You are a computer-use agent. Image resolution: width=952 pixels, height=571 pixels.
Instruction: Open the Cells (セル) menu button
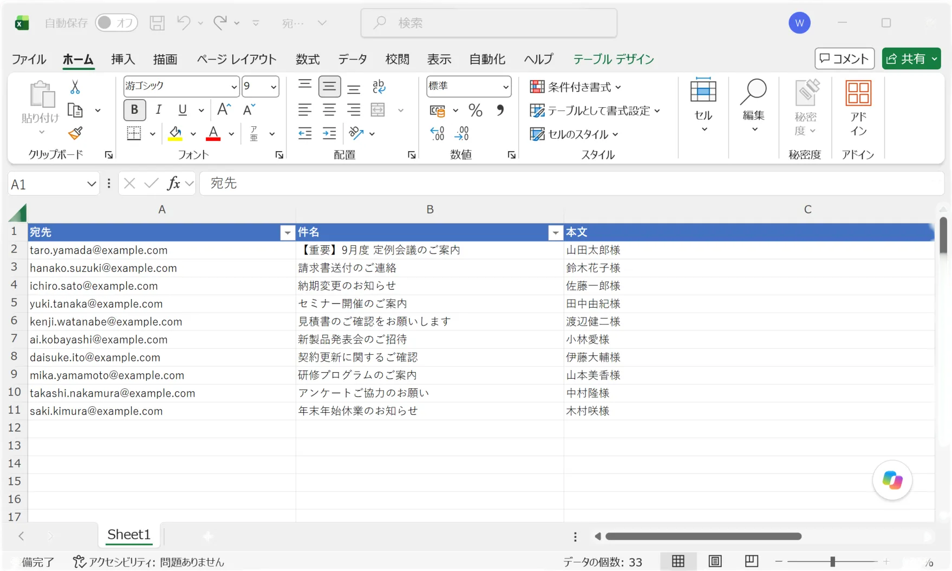coord(703,106)
